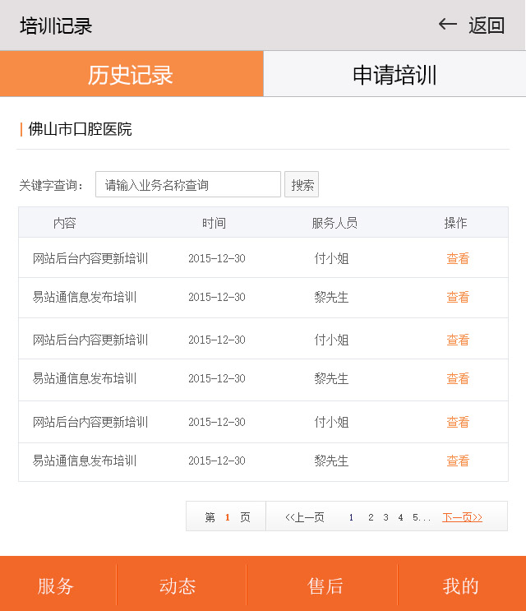Open the 申请培训 tab

click(x=394, y=74)
